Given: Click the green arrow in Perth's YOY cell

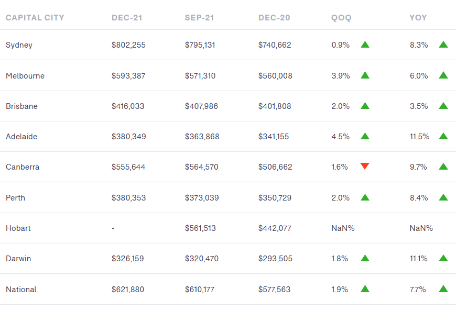Looking at the screenshot, I should [x=443, y=197].
